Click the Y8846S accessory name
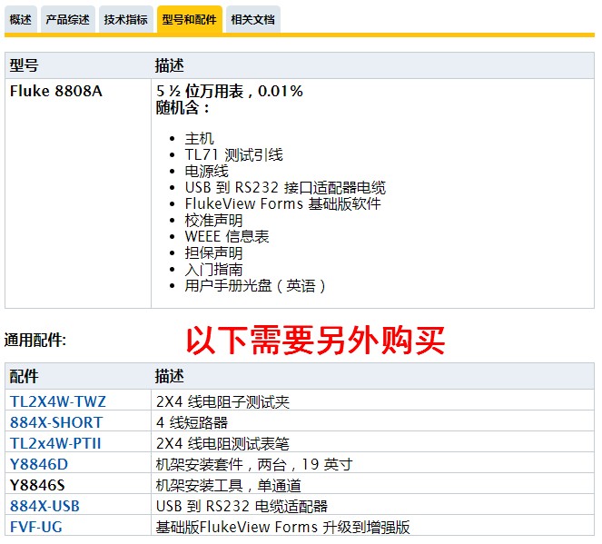The width and height of the screenshot is (602, 544). tap(38, 485)
